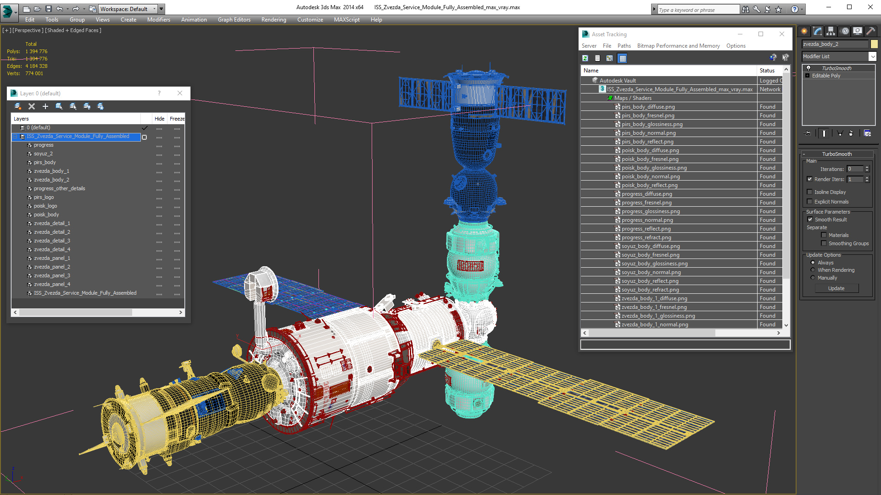
Task: Open the Rendering menu
Action: [273, 20]
